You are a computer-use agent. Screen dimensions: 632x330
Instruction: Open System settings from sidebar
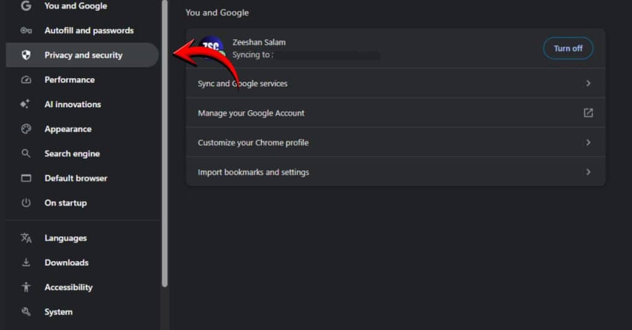58,312
